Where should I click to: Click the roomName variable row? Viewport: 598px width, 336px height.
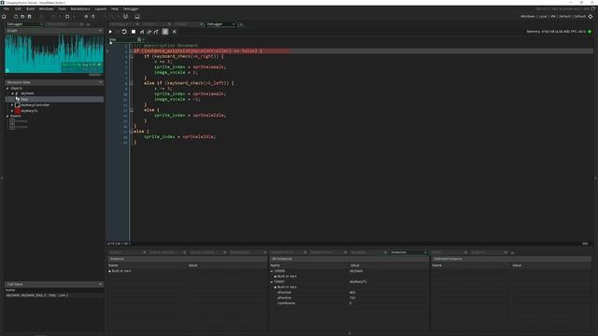tap(349, 303)
